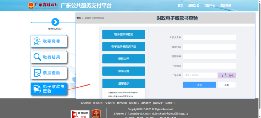Image resolution: width=261 pixels, height=118 pixels.
Task: Open 常见问题 in top navigation
Action: point(226,5)
